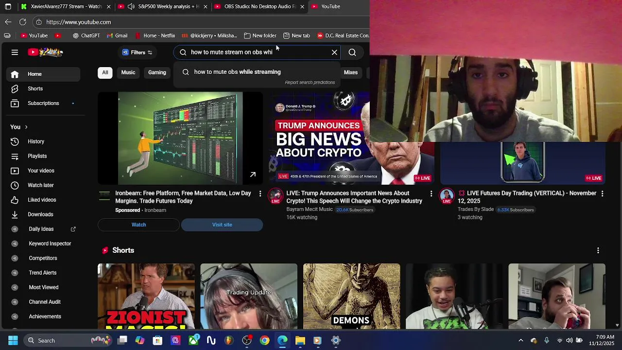Open the YouTube hamburger guide menu
Screen dimensions: 622x350
(x=15, y=52)
